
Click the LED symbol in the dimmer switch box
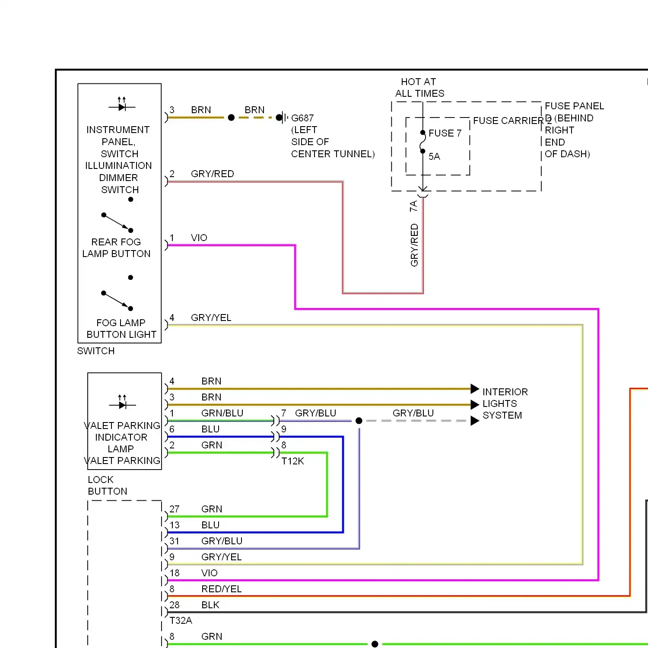pyautogui.click(x=122, y=104)
